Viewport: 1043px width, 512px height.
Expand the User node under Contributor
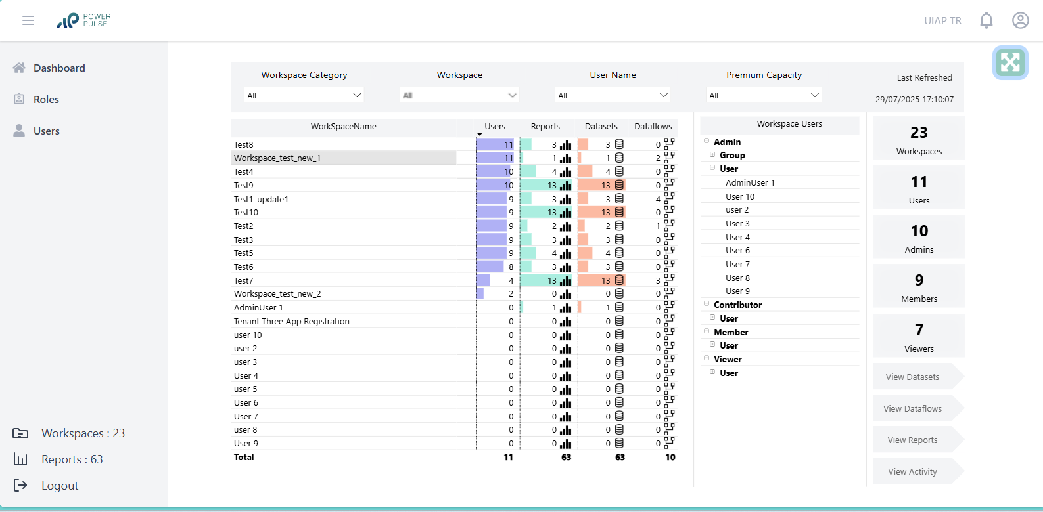coord(712,318)
